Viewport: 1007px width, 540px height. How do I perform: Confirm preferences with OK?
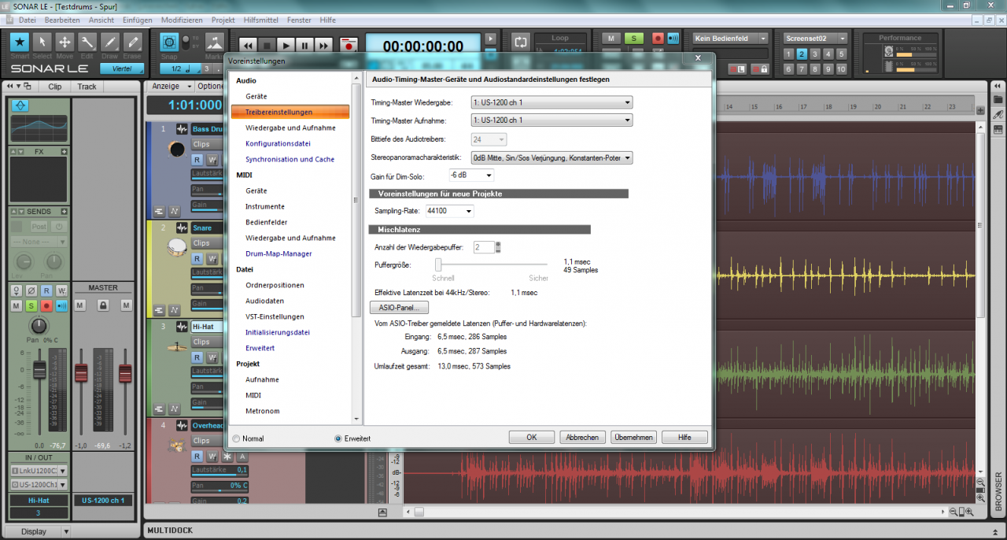click(532, 438)
